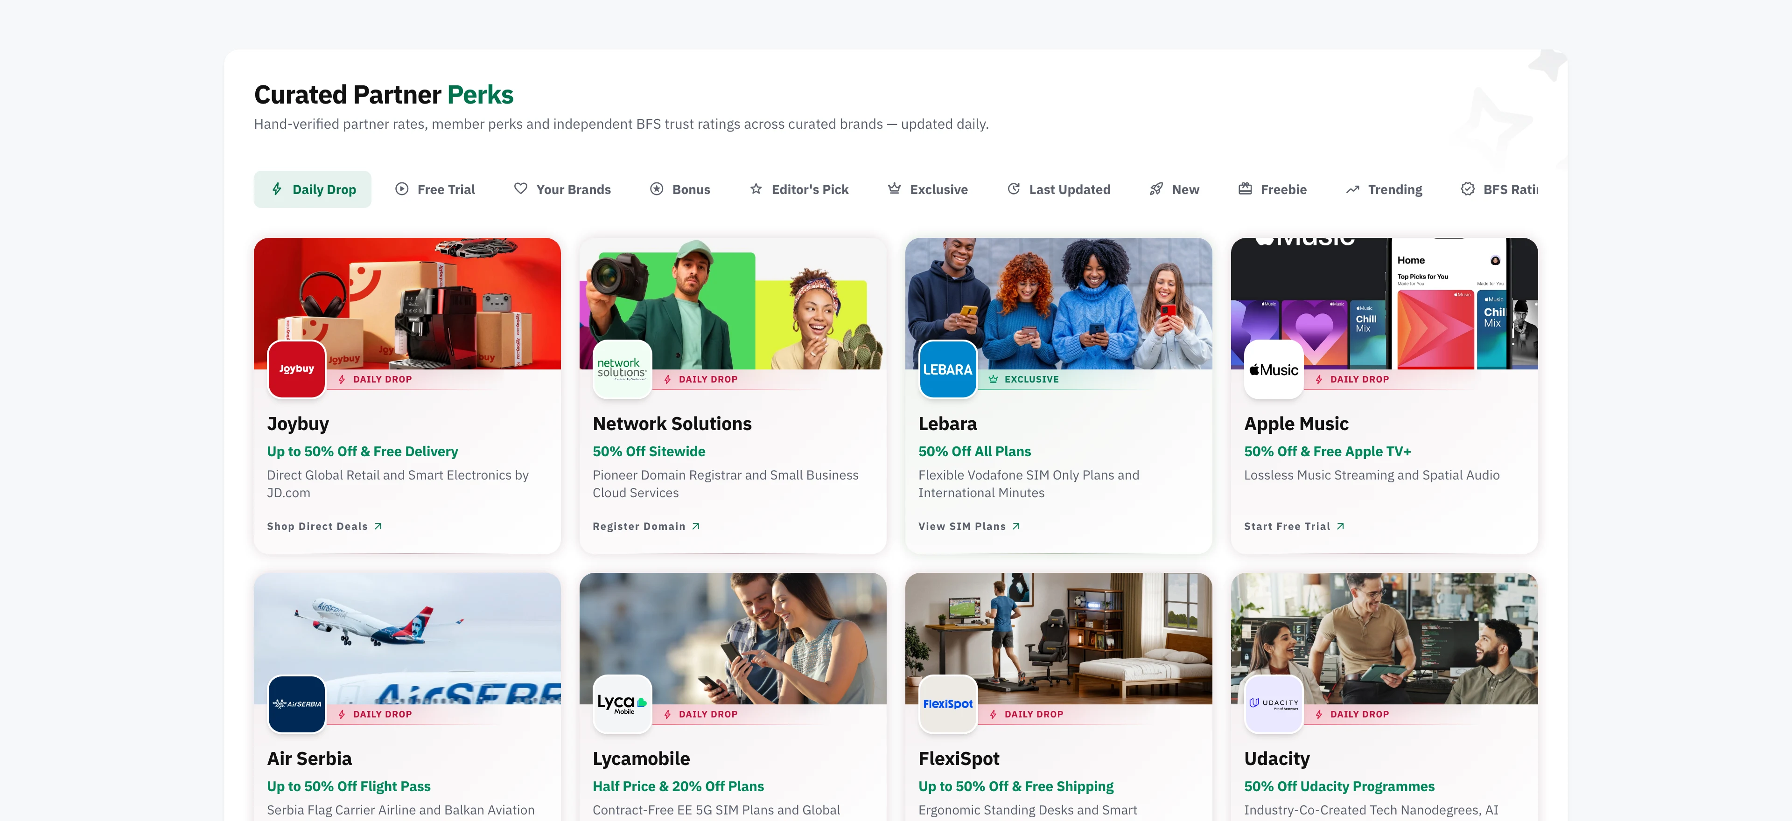1792x821 pixels.
Task: Click the Exclusive badge on Lebara card
Action: pos(1023,379)
